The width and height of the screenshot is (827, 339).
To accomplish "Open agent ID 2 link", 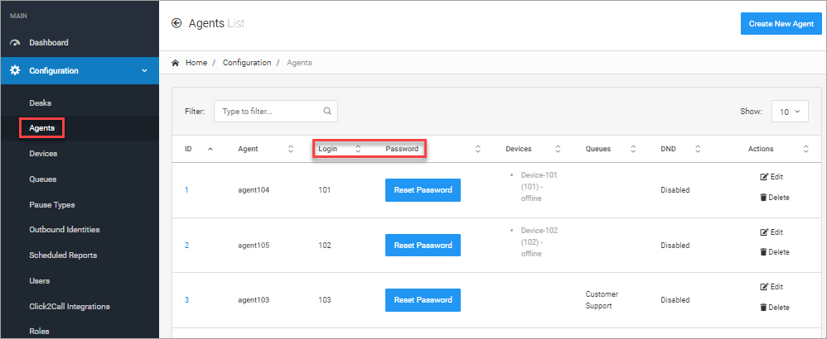I will 186,246.
